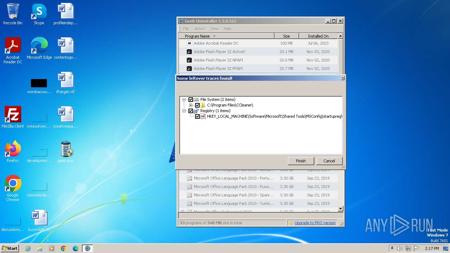450x253 pixels.
Task: Click Geek Uninstaller taskbar button
Action: pos(88,248)
